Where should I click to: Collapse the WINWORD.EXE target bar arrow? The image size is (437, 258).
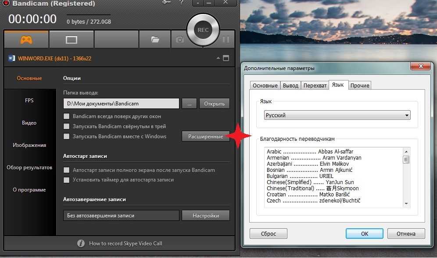click(218, 58)
